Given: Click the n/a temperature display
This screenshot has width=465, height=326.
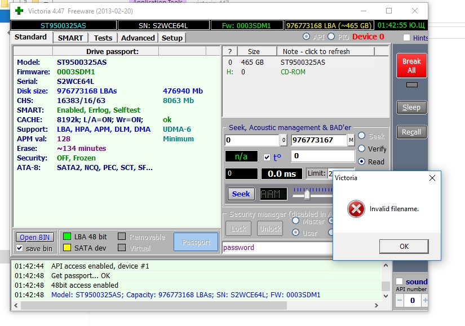Looking at the screenshot, I should click(241, 157).
